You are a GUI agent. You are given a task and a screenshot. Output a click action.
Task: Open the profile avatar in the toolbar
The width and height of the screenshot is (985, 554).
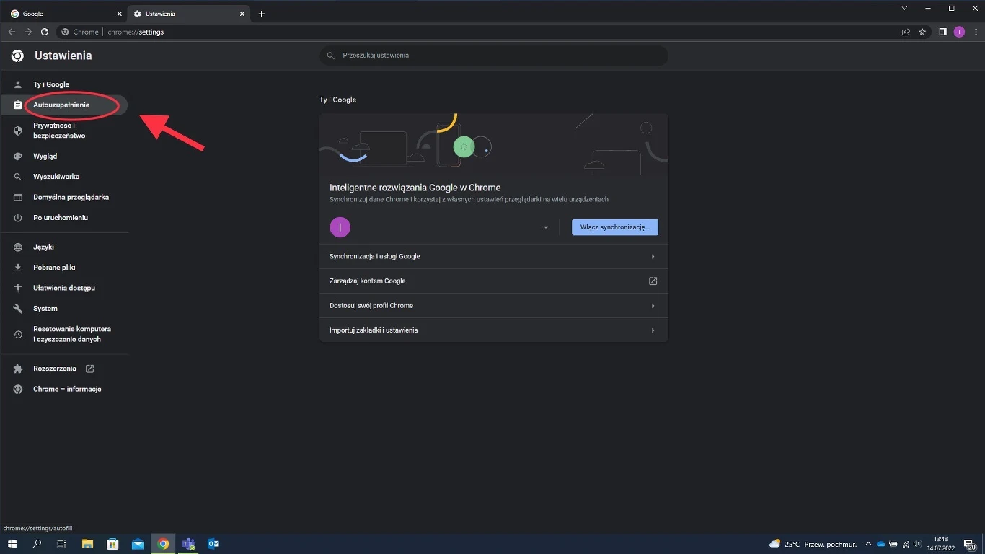959,32
